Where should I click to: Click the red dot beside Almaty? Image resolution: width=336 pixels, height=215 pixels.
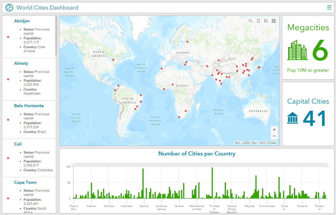(8, 79)
